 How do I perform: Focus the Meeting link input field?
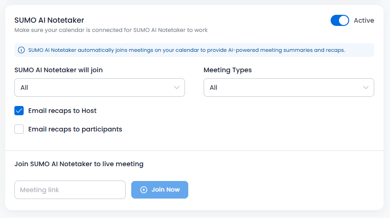coord(70,190)
